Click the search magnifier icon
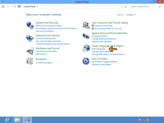 tap(160, 7)
